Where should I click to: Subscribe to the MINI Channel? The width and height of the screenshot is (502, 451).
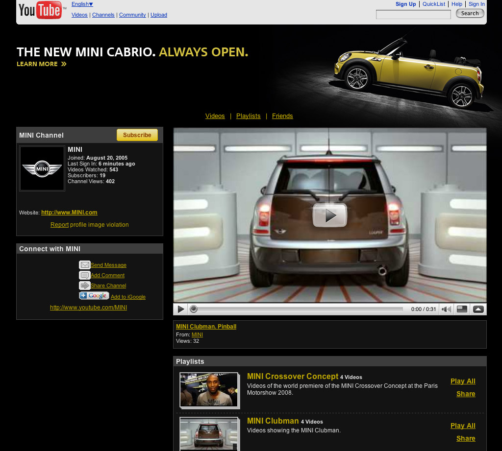137,135
